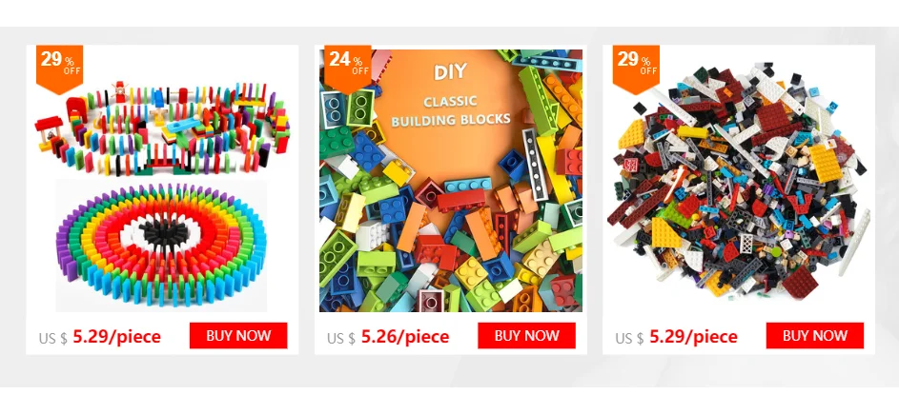
Task: Click the DIY heading on blocks image
Action: point(450,72)
